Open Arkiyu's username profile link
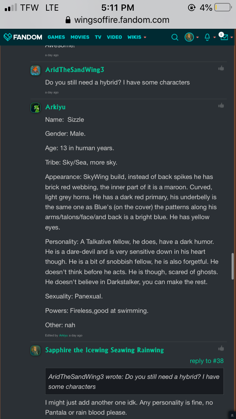This screenshot has width=236, height=419. pyautogui.click(x=55, y=107)
